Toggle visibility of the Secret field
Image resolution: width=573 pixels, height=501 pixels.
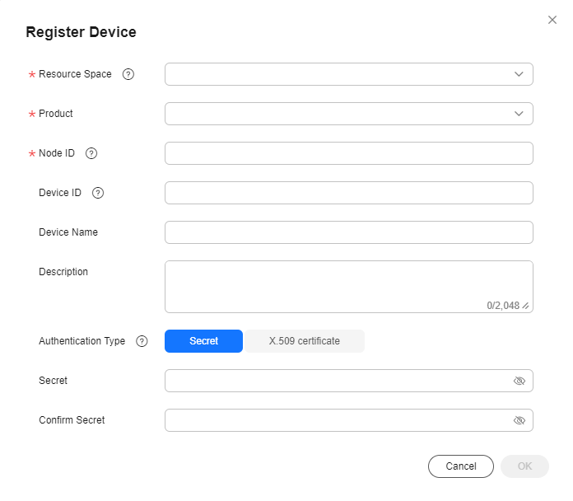point(519,381)
